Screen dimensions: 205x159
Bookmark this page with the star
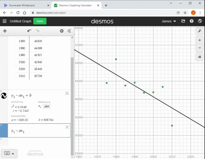185,13
